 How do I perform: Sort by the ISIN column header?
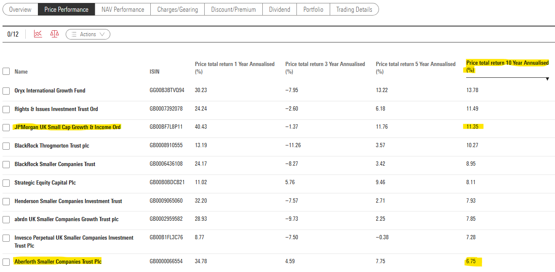(x=155, y=72)
